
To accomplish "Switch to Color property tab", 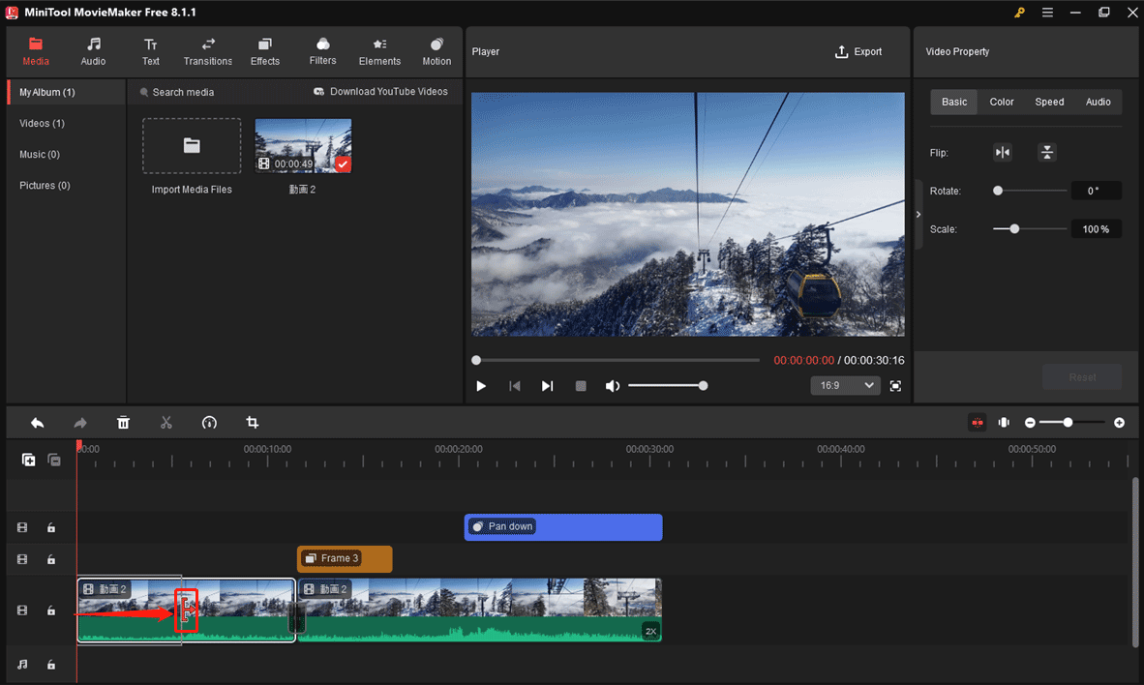I will [x=1001, y=103].
